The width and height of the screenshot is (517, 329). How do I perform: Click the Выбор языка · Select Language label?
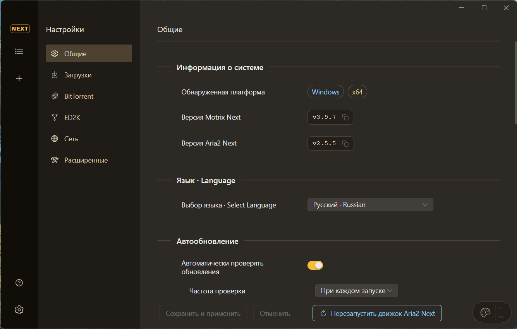(229, 205)
